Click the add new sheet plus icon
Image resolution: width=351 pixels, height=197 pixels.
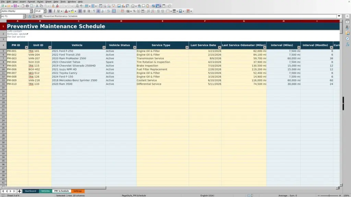click(20, 191)
